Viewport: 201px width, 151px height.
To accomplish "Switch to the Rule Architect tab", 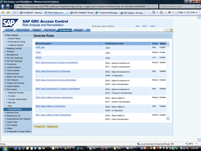I will 23,30.
